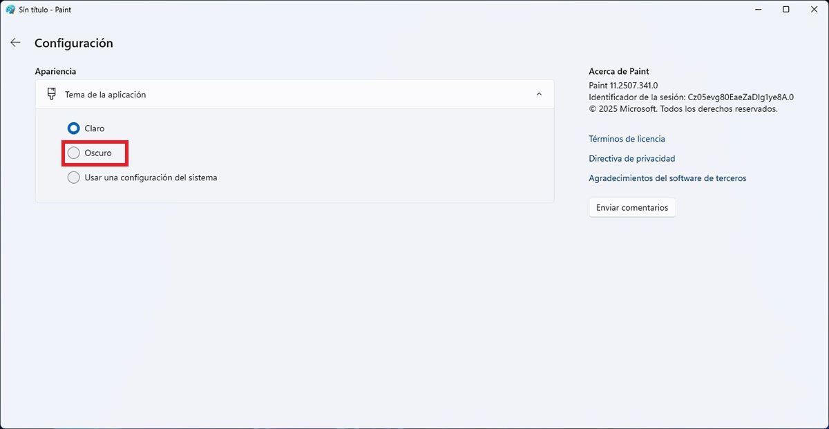Collapse the Tema de la aplicación chevron

(539, 94)
